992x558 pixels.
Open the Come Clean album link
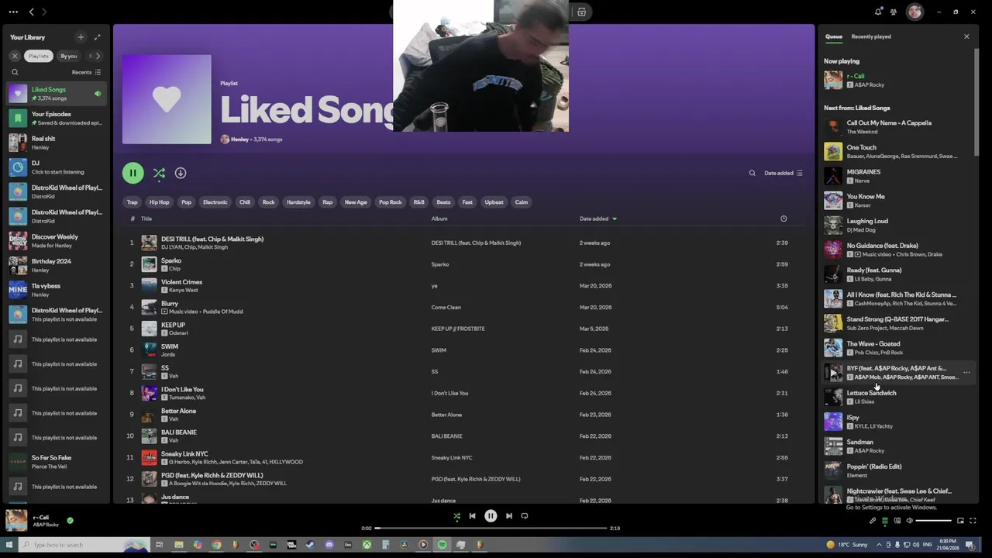click(x=446, y=308)
